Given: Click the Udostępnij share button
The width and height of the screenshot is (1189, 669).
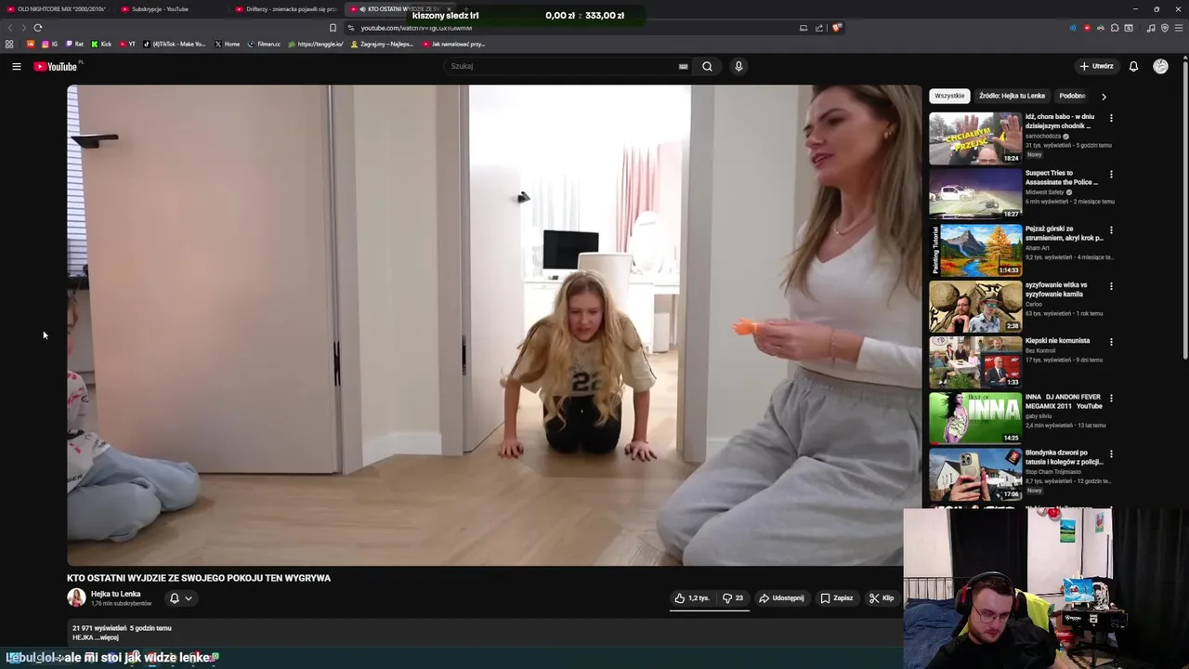Looking at the screenshot, I should [781, 598].
